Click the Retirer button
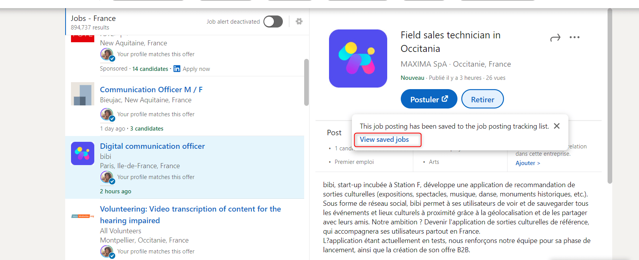 [x=482, y=100]
